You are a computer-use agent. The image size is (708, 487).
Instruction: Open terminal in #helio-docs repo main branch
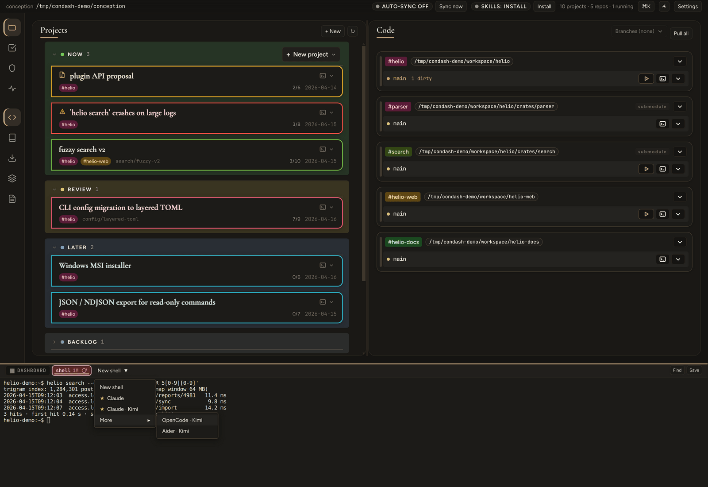(x=662, y=259)
